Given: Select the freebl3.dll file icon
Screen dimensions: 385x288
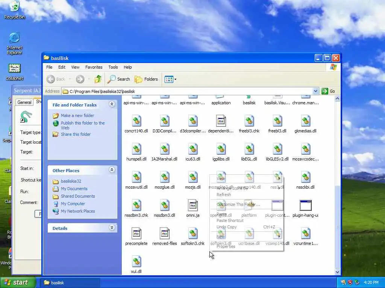Looking at the screenshot, I should [x=277, y=121].
